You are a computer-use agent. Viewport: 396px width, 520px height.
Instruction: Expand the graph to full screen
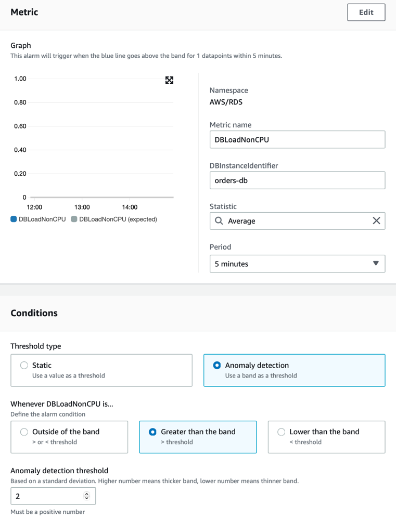click(169, 80)
